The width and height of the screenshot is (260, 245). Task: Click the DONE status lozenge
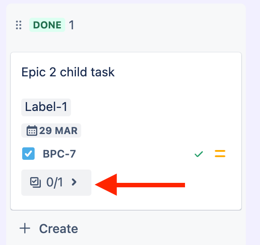[47, 25]
